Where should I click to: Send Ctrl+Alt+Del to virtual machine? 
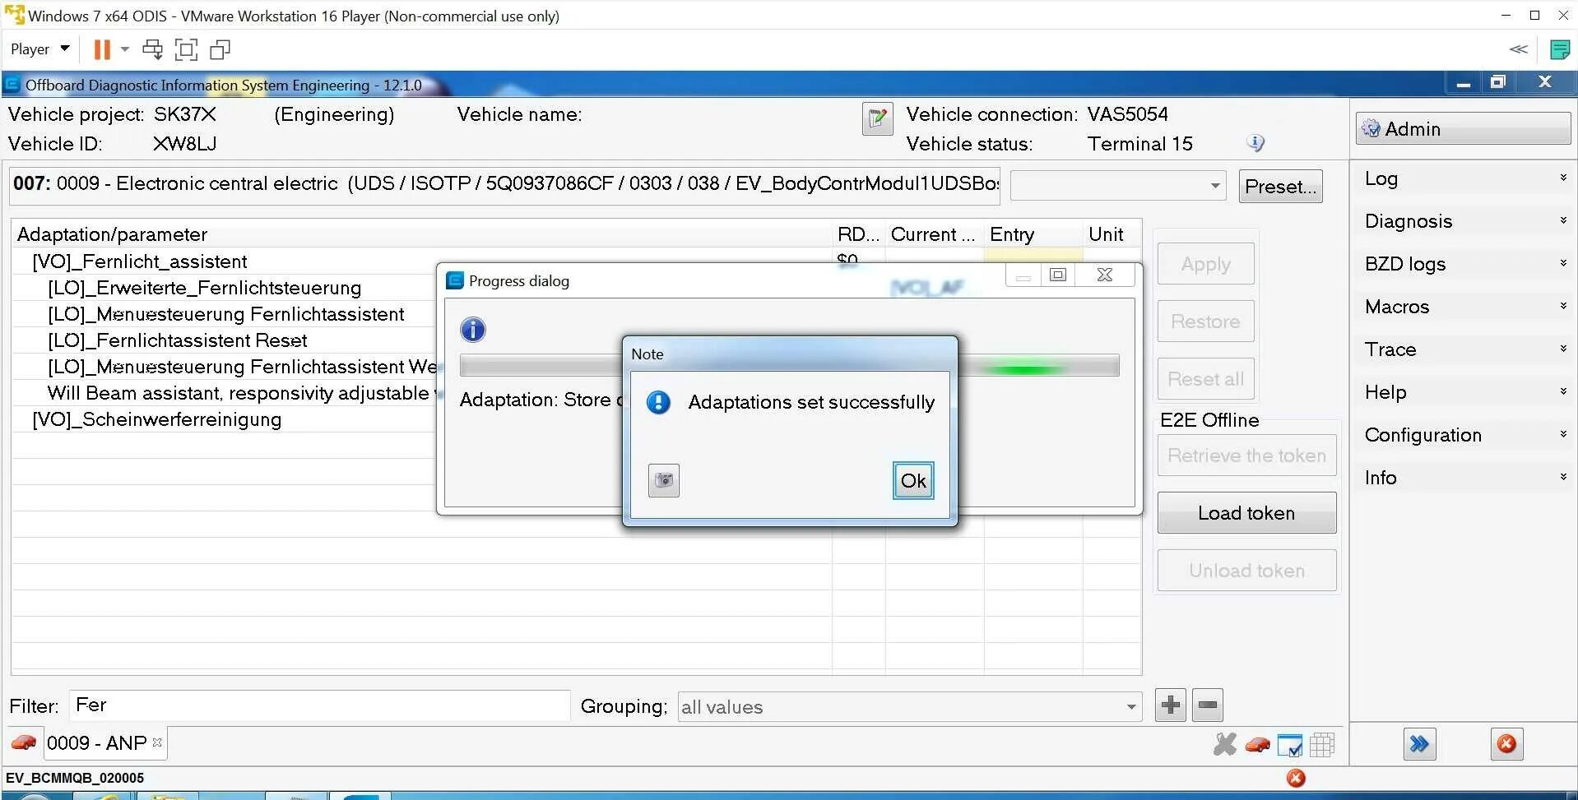(153, 50)
